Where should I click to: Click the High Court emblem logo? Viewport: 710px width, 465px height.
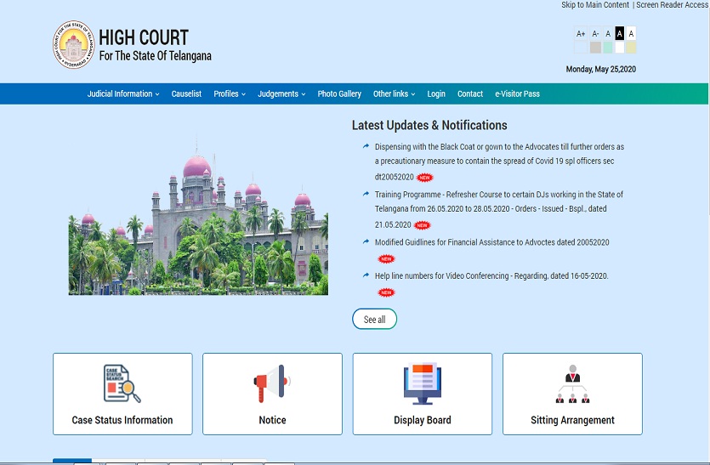click(x=73, y=45)
